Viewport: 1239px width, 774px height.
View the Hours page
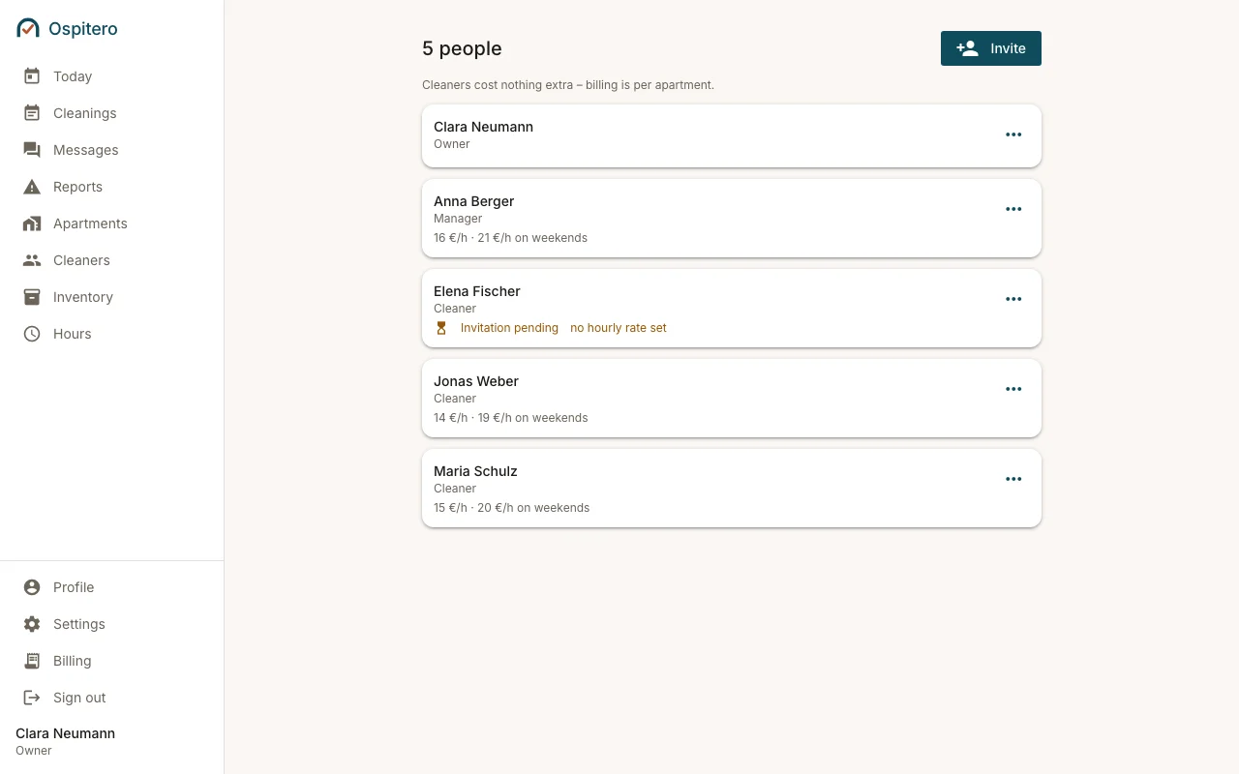pyautogui.click(x=72, y=334)
